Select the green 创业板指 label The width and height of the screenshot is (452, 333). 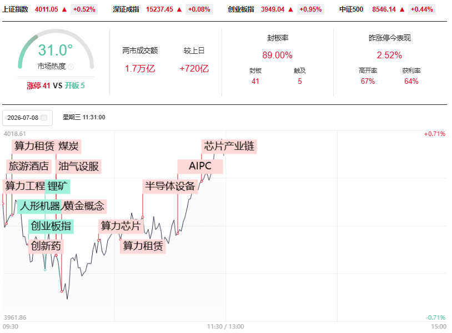(51, 226)
